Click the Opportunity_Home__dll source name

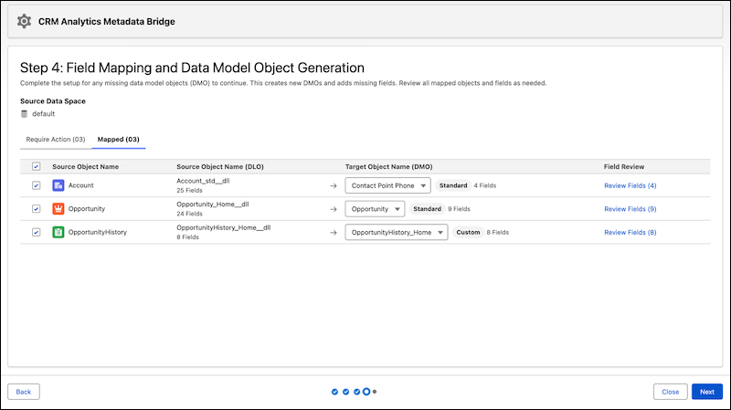[x=213, y=204]
